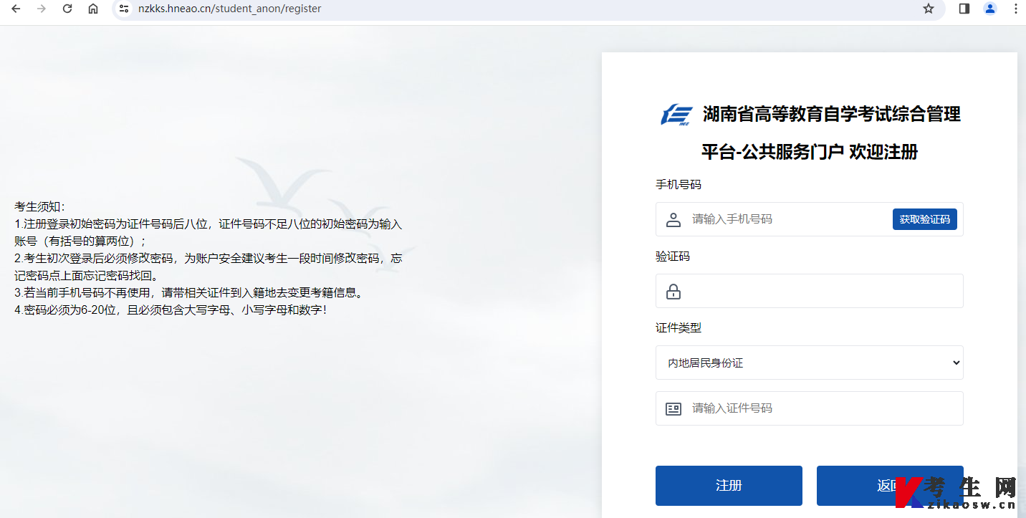This screenshot has height=518, width=1026.
Task: Click the browser forward arrow
Action: [x=41, y=9]
